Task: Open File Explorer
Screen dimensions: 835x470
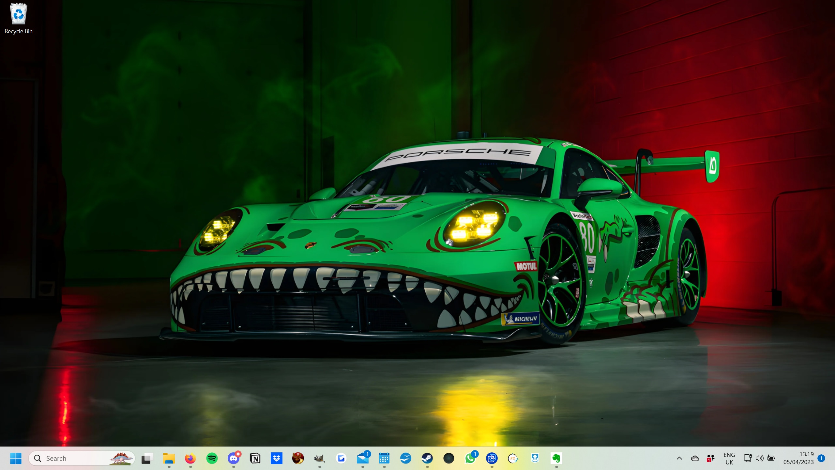Action: point(169,458)
